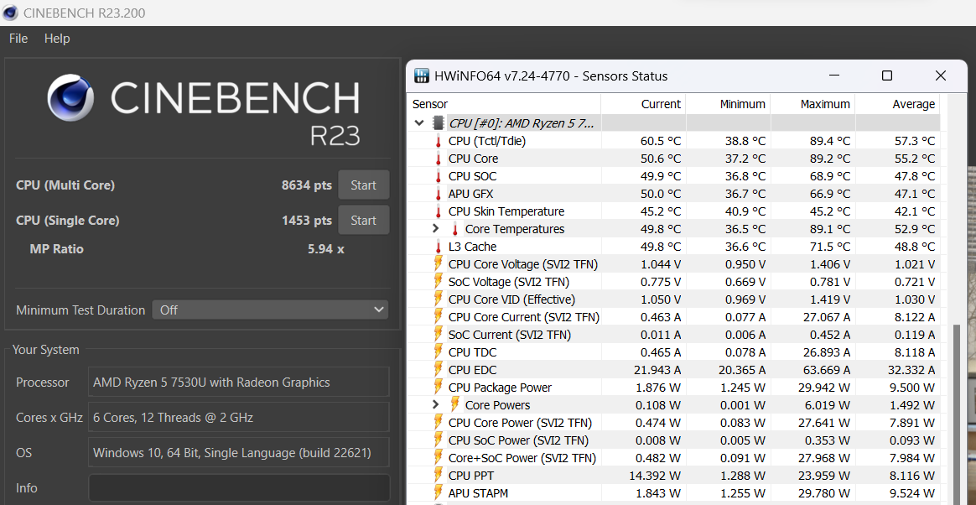
Task: Minimize the HWiNFO64 Sensors Status window
Action: pos(833,76)
